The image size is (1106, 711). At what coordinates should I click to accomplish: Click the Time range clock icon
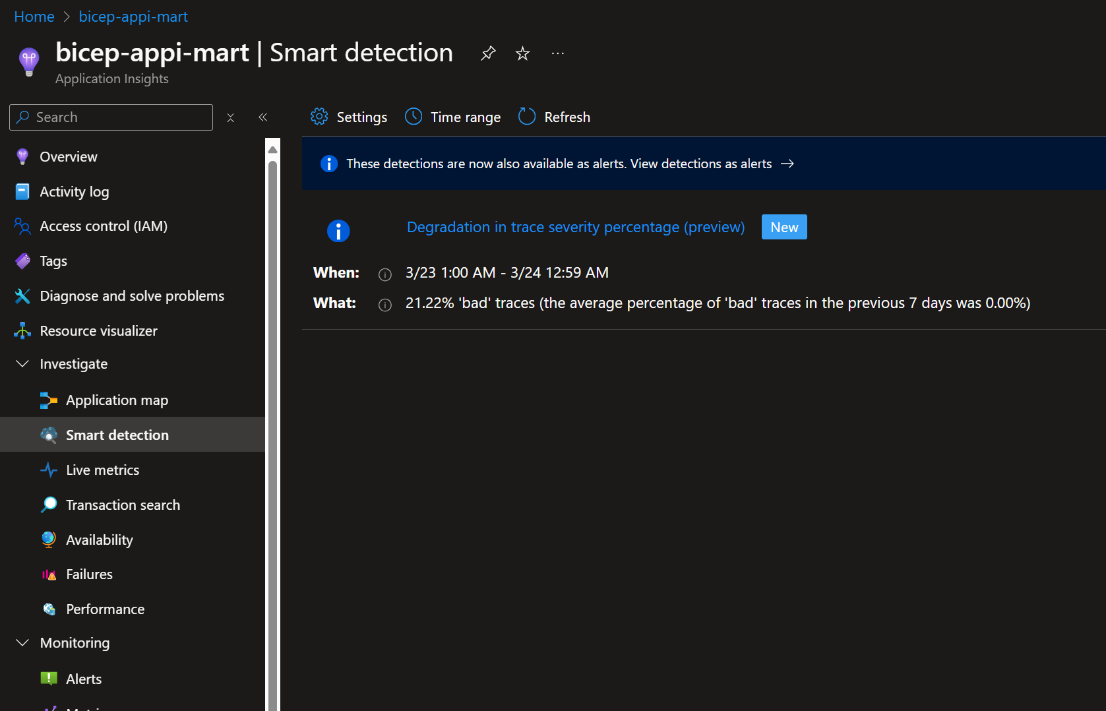(414, 117)
